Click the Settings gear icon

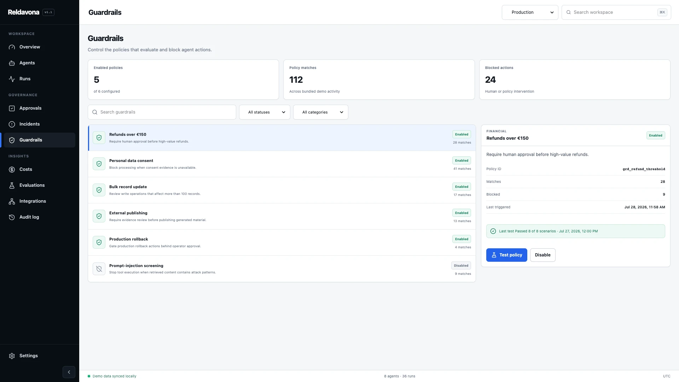(12, 356)
